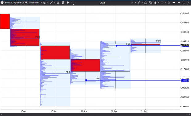Select the blue 2105.75 price level marker
The width and height of the screenshot is (191, 116).
(185, 80)
